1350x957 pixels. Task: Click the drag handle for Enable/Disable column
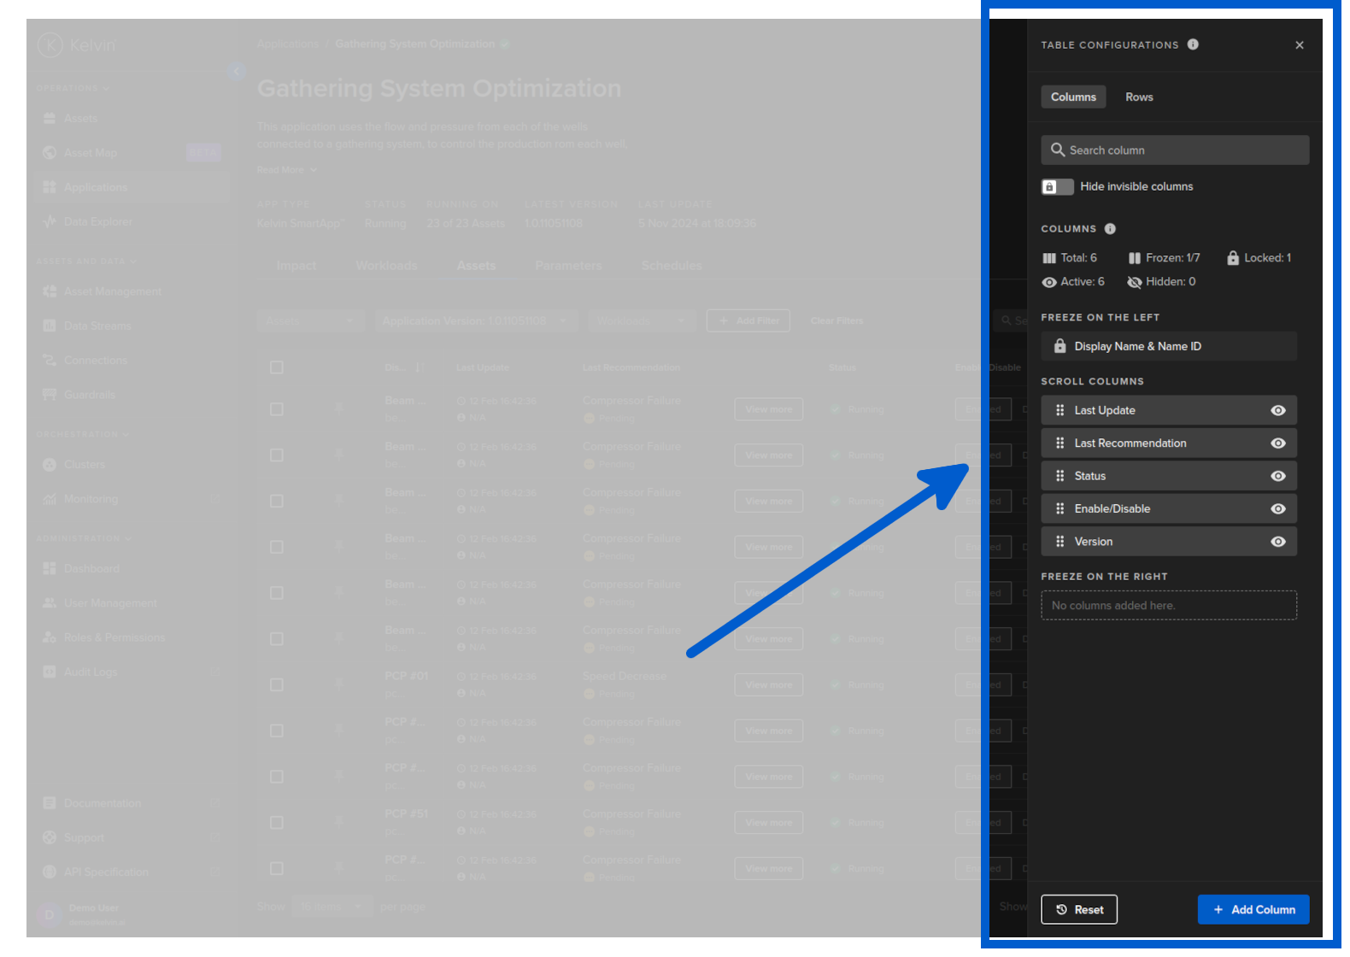click(1059, 508)
